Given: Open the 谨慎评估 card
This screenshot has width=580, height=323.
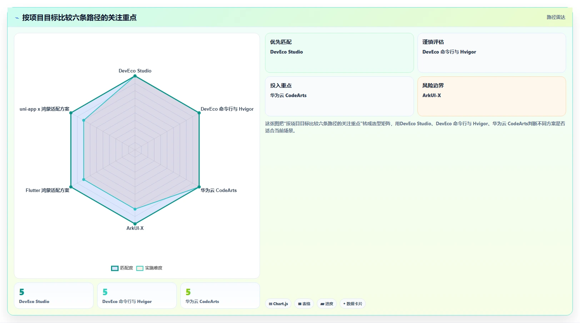Looking at the screenshot, I should point(492,53).
